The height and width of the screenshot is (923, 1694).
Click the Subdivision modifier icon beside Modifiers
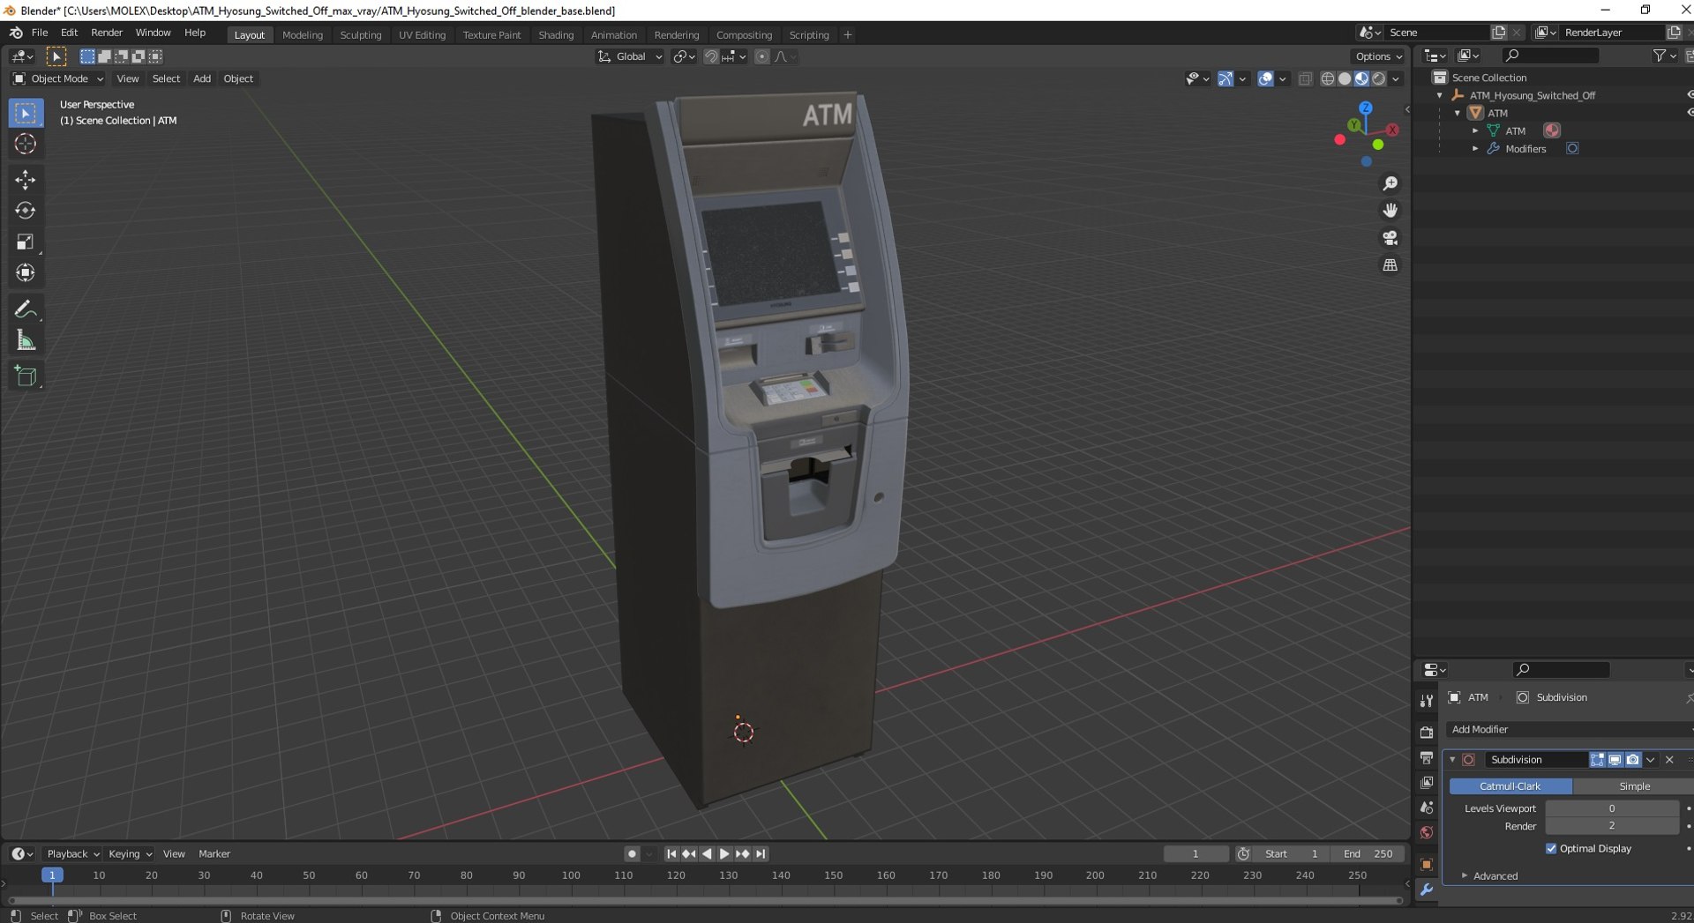point(1572,149)
